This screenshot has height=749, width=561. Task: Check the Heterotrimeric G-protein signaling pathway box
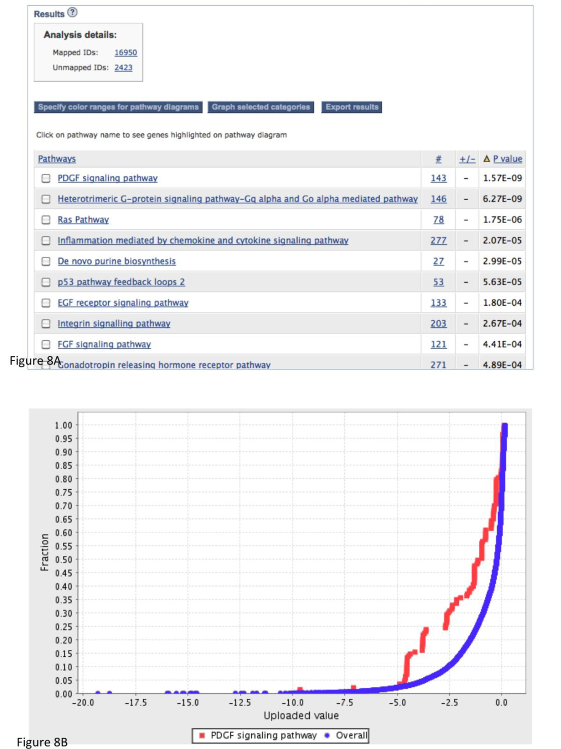(x=46, y=199)
